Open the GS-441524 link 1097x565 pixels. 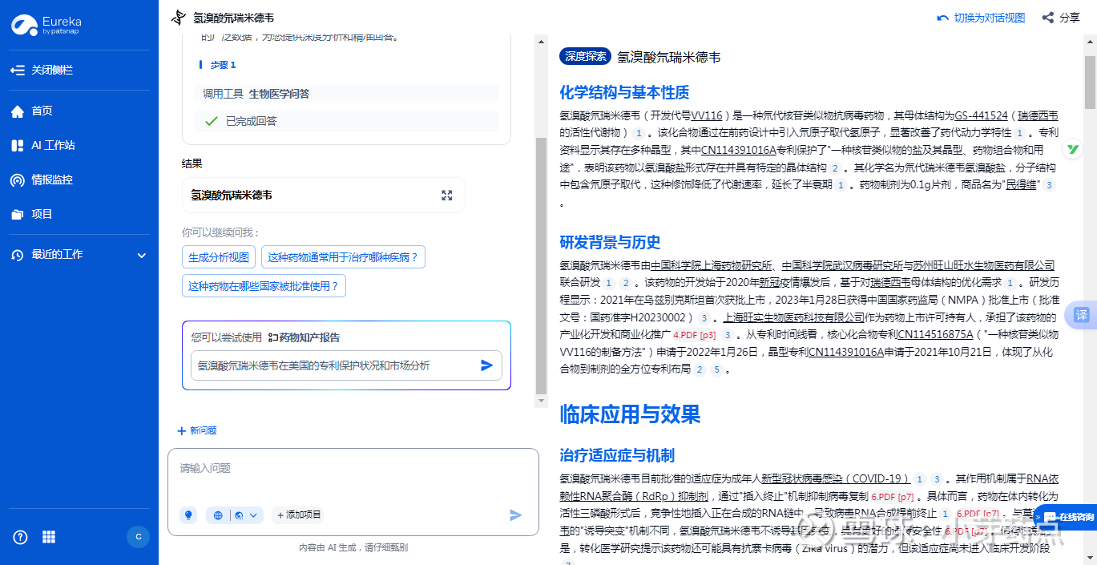981,115
